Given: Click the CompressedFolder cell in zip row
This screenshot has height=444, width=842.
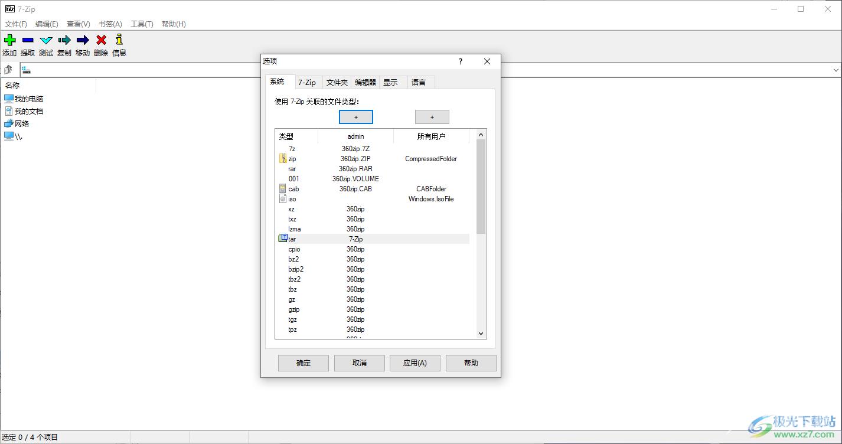Looking at the screenshot, I should coord(431,159).
